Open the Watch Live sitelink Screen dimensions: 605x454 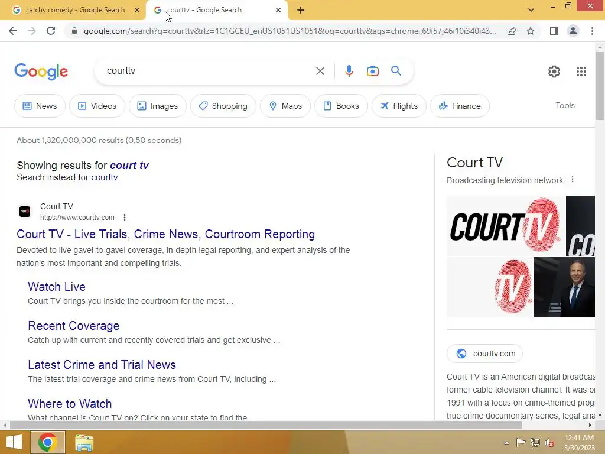point(56,287)
